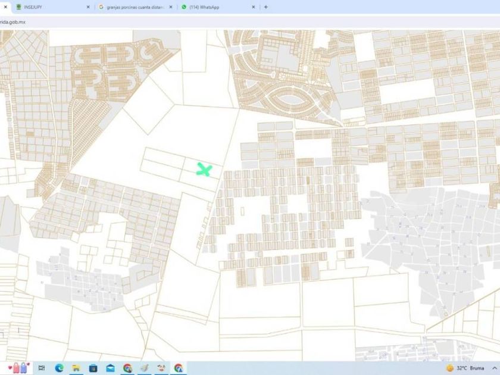This screenshot has width=500, height=375.
Task: Click the weather sun icon in taskbar
Action: click(449, 368)
